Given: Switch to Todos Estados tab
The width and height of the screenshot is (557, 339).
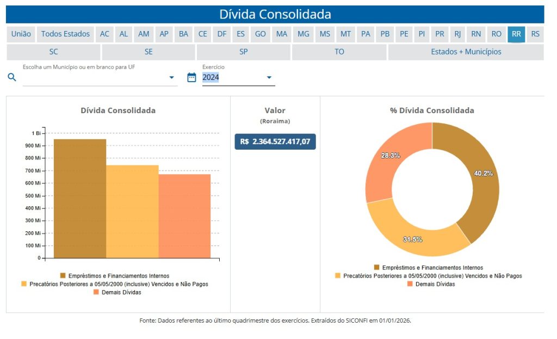Looking at the screenshot, I should [65, 34].
